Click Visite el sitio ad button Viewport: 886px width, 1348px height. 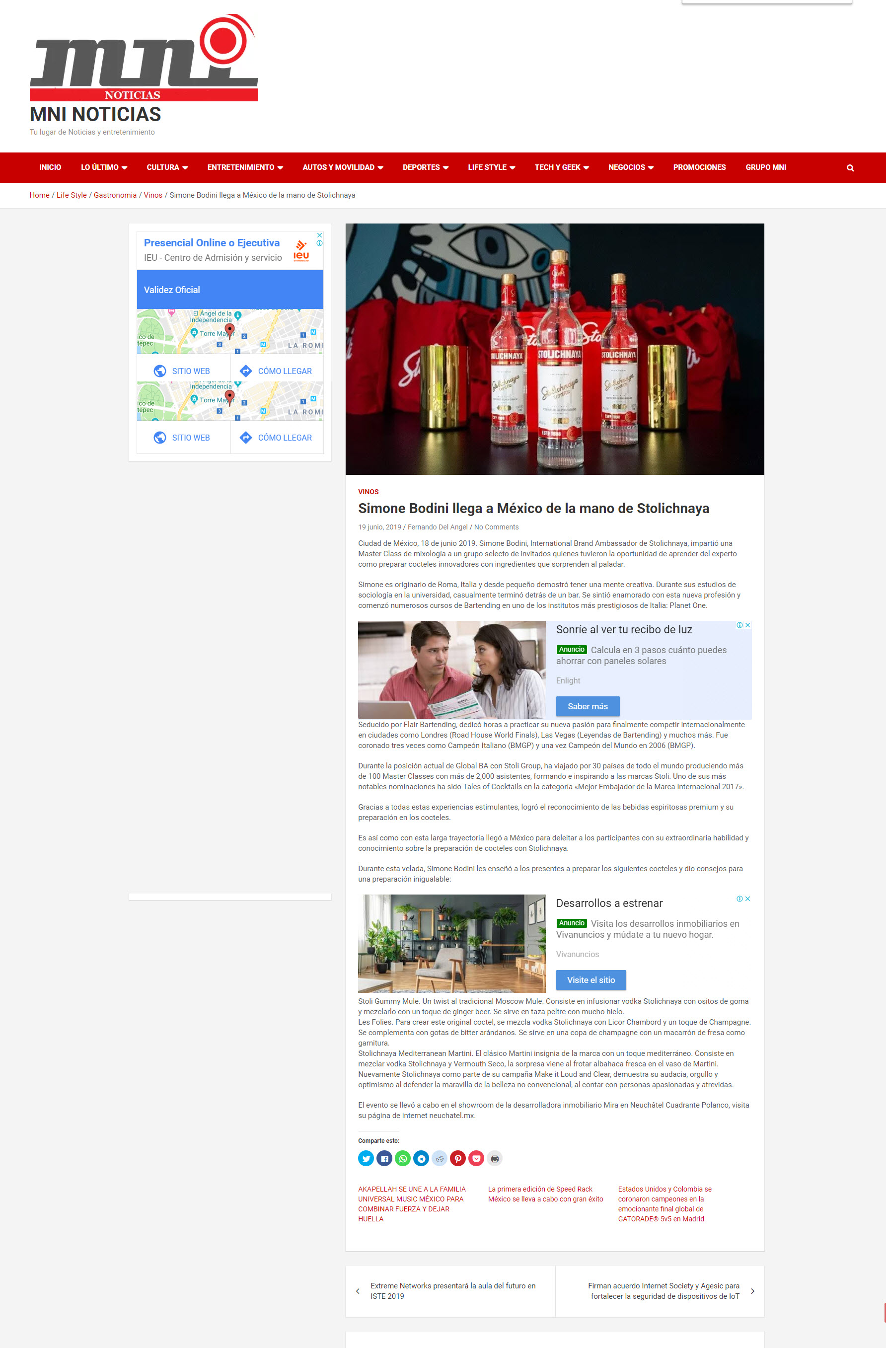tap(591, 979)
